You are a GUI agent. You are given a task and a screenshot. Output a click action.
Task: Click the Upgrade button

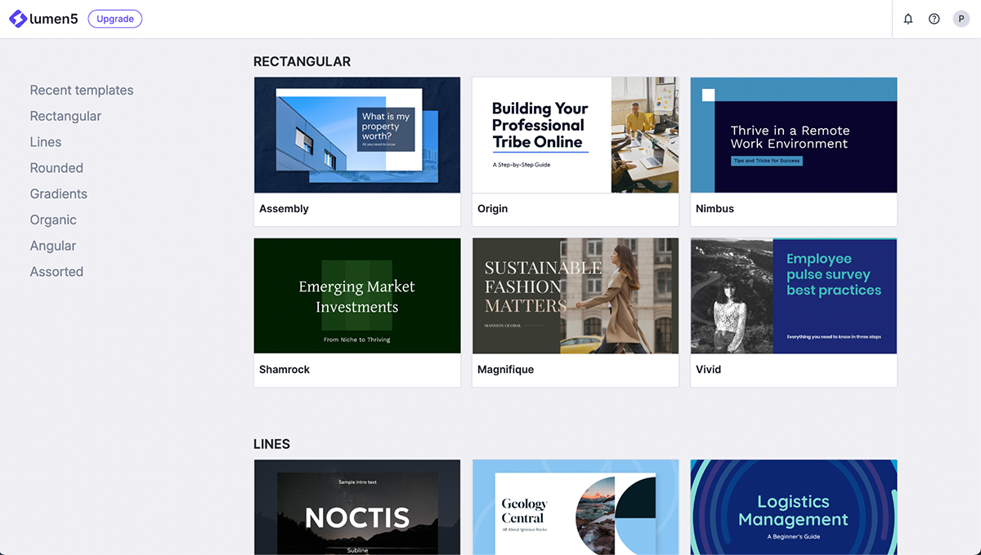(x=114, y=19)
